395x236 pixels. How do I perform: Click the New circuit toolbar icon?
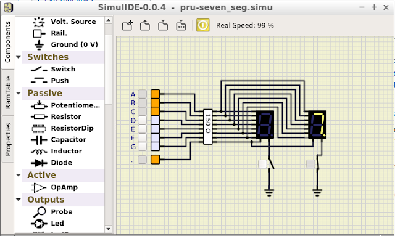point(128,25)
